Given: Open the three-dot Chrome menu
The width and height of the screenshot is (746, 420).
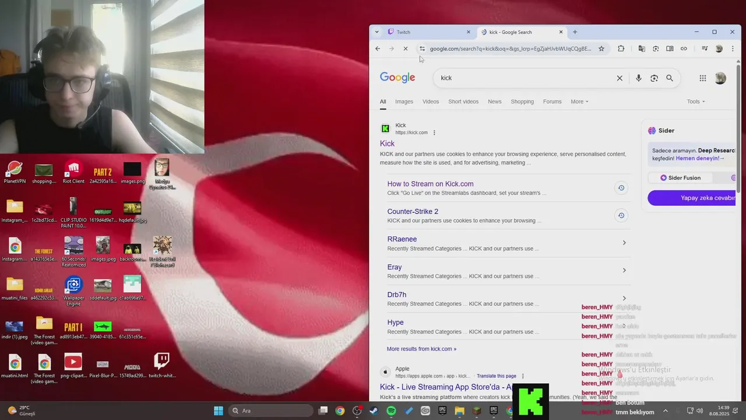Looking at the screenshot, I should point(733,48).
